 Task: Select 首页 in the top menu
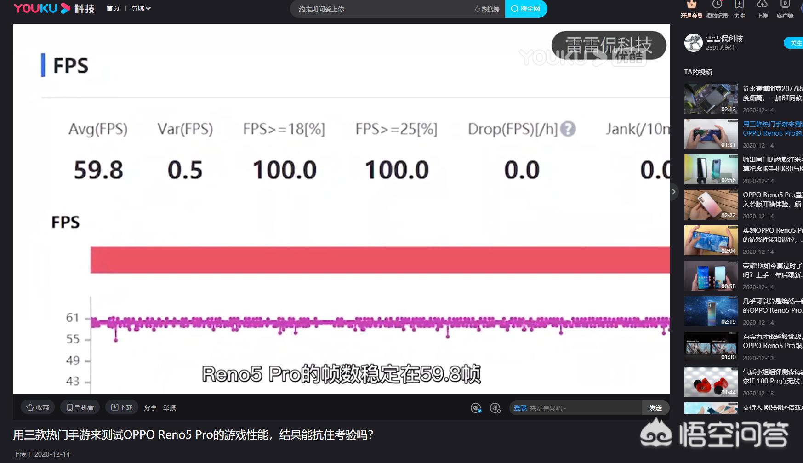tap(113, 8)
